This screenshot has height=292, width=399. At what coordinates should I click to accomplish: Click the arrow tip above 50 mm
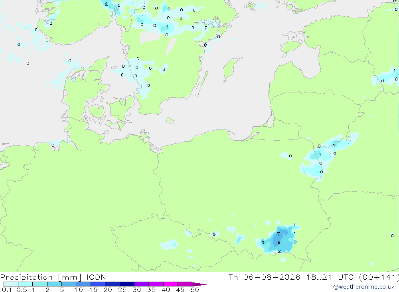coord(199,284)
